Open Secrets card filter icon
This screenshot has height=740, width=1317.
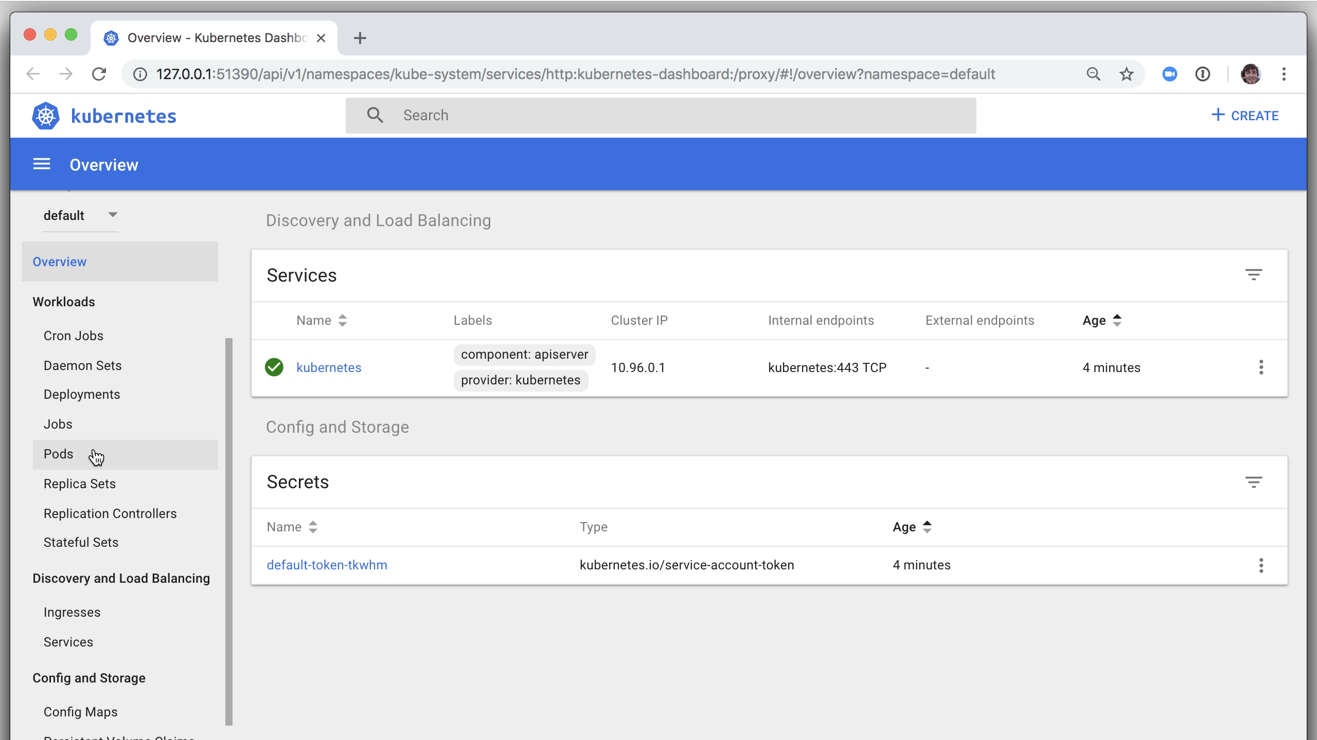click(x=1254, y=482)
